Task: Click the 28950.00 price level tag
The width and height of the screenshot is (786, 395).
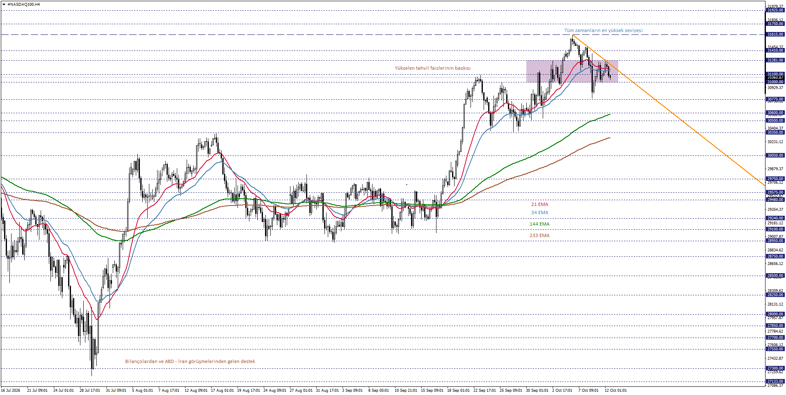Action: pos(775,241)
